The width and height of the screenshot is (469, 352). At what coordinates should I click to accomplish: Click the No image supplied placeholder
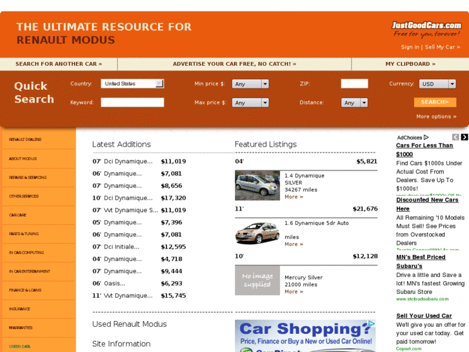click(257, 280)
